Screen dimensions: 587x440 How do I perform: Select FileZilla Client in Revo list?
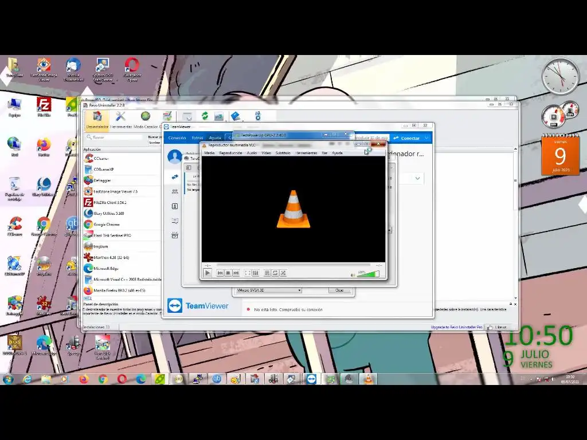point(123,202)
